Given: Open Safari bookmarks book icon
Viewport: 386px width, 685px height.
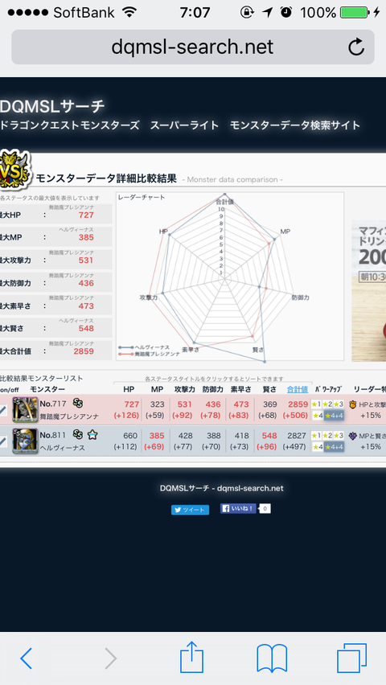Looking at the screenshot, I should [272, 658].
